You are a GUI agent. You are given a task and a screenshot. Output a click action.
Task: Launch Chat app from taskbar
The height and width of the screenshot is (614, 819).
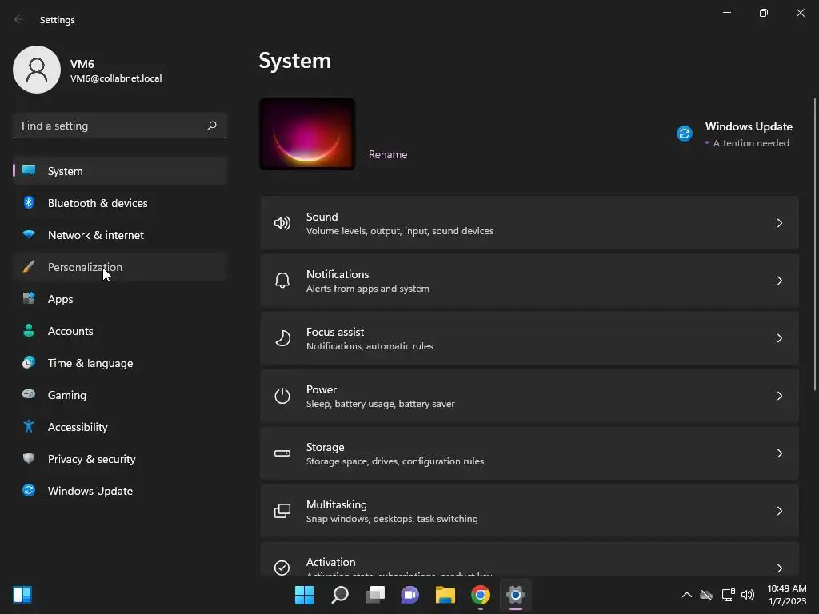click(410, 595)
